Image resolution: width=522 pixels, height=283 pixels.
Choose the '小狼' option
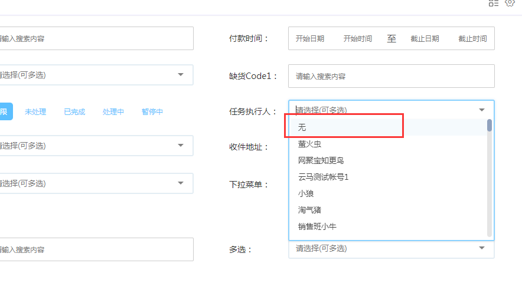306,193
